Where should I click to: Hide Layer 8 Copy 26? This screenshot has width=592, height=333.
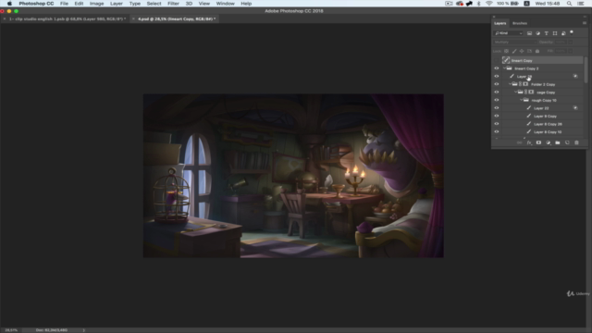pyautogui.click(x=497, y=124)
